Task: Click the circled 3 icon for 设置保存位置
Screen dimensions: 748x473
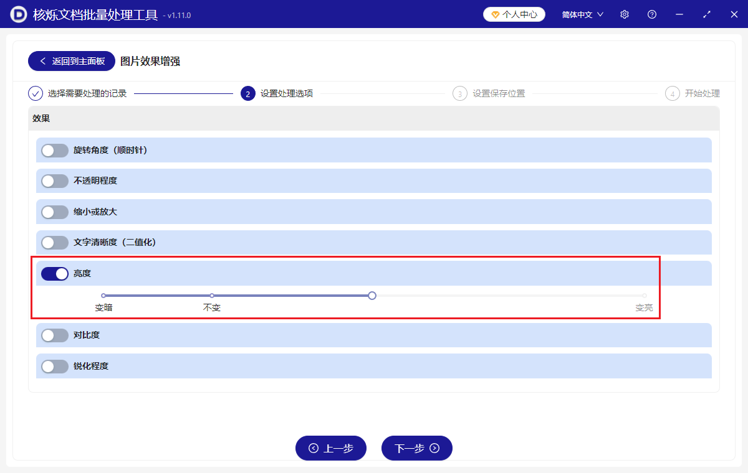Action: (460, 93)
